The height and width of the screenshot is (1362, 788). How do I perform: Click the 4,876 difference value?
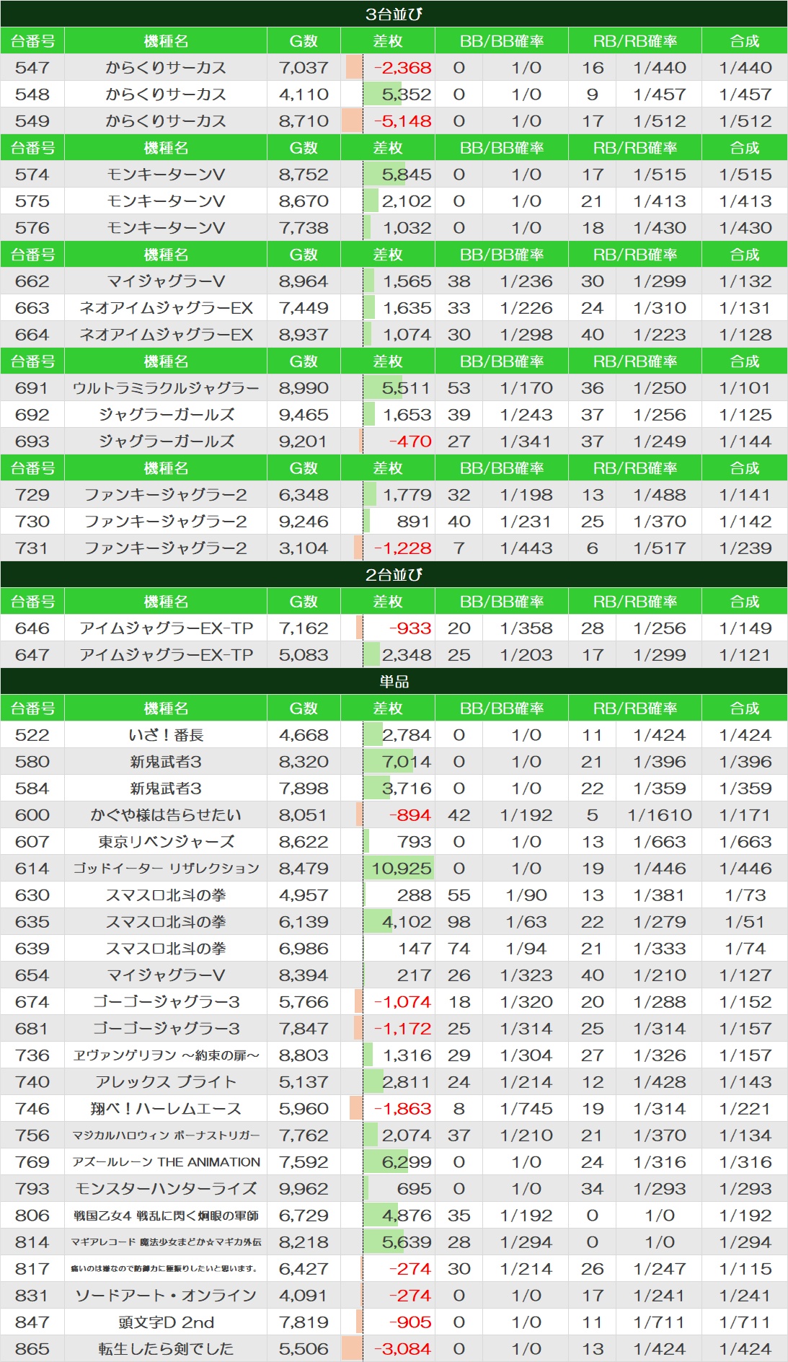coord(407,1216)
